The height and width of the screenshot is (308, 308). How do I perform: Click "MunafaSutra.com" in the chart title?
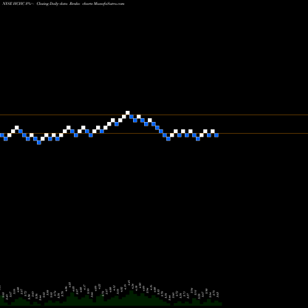[x=109, y=4]
